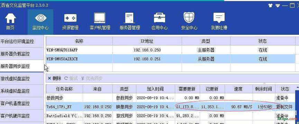Select 客户机温度监控 in sidebar
The height and width of the screenshot is (124, 299).
click(x=22, y=103)
